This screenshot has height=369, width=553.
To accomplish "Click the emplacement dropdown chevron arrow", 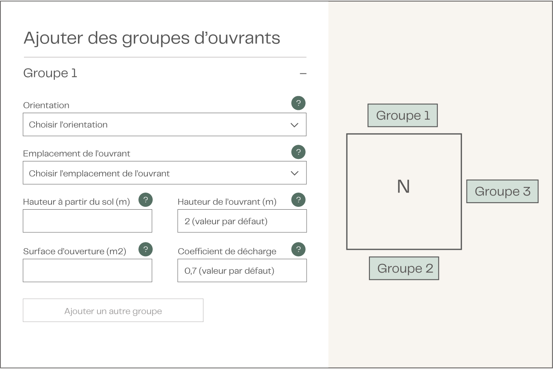I will pyautogui.click(x=294, y=174).
